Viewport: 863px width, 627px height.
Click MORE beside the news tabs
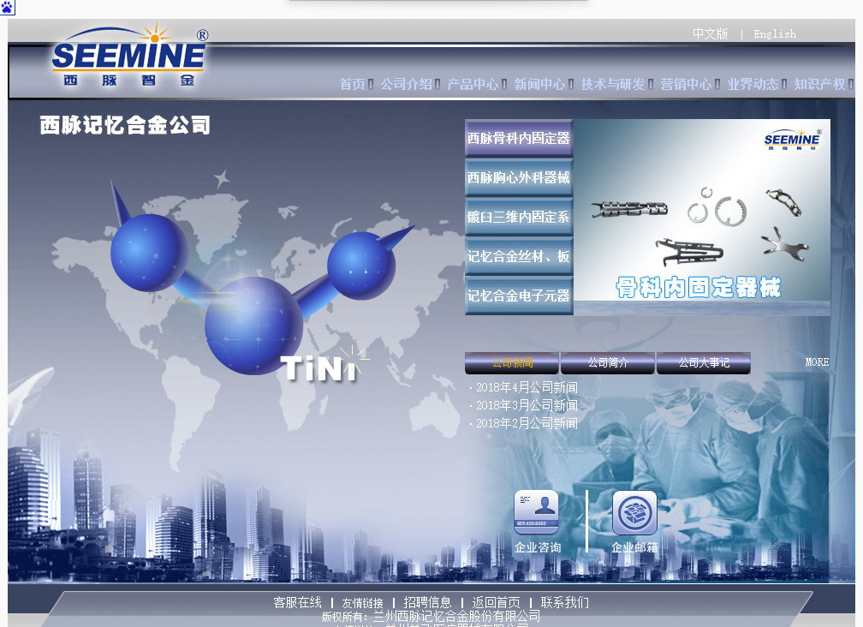click(x=817, y=362)
